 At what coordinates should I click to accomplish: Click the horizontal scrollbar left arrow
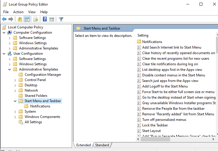pos(138,139)
